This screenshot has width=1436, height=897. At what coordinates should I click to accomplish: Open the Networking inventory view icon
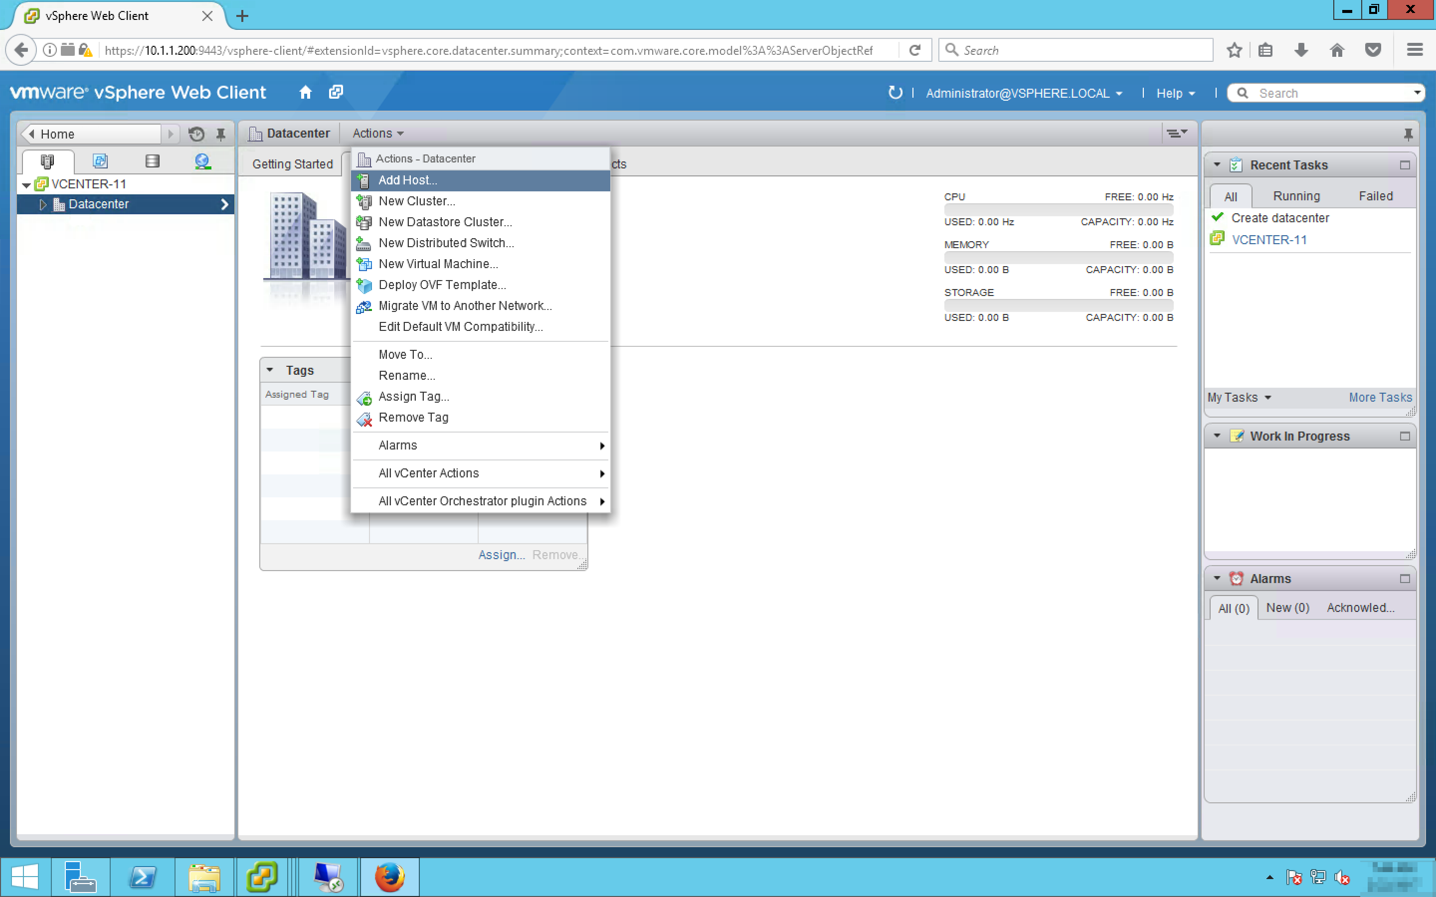pyautogui.click(x=202, y=161)
